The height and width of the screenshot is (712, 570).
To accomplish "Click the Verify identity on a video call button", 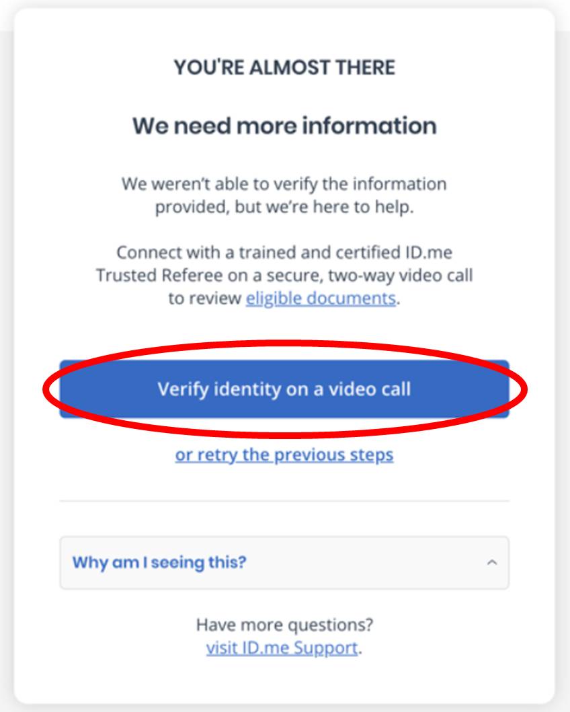I will tap(284, 389).
